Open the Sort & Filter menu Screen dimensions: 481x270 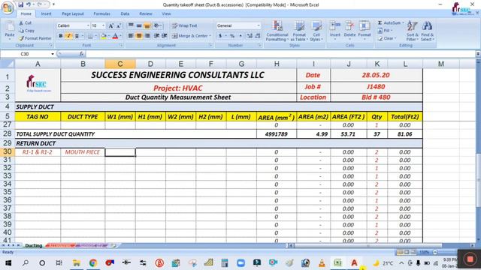click(x=413, y=31)
